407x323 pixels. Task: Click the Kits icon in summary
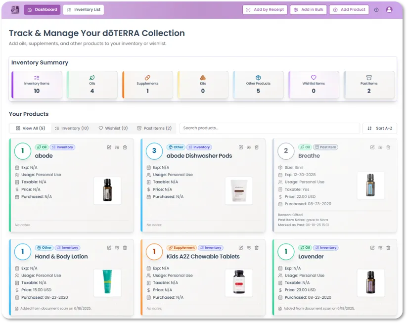pyautogui.click(x=203, y=78)
